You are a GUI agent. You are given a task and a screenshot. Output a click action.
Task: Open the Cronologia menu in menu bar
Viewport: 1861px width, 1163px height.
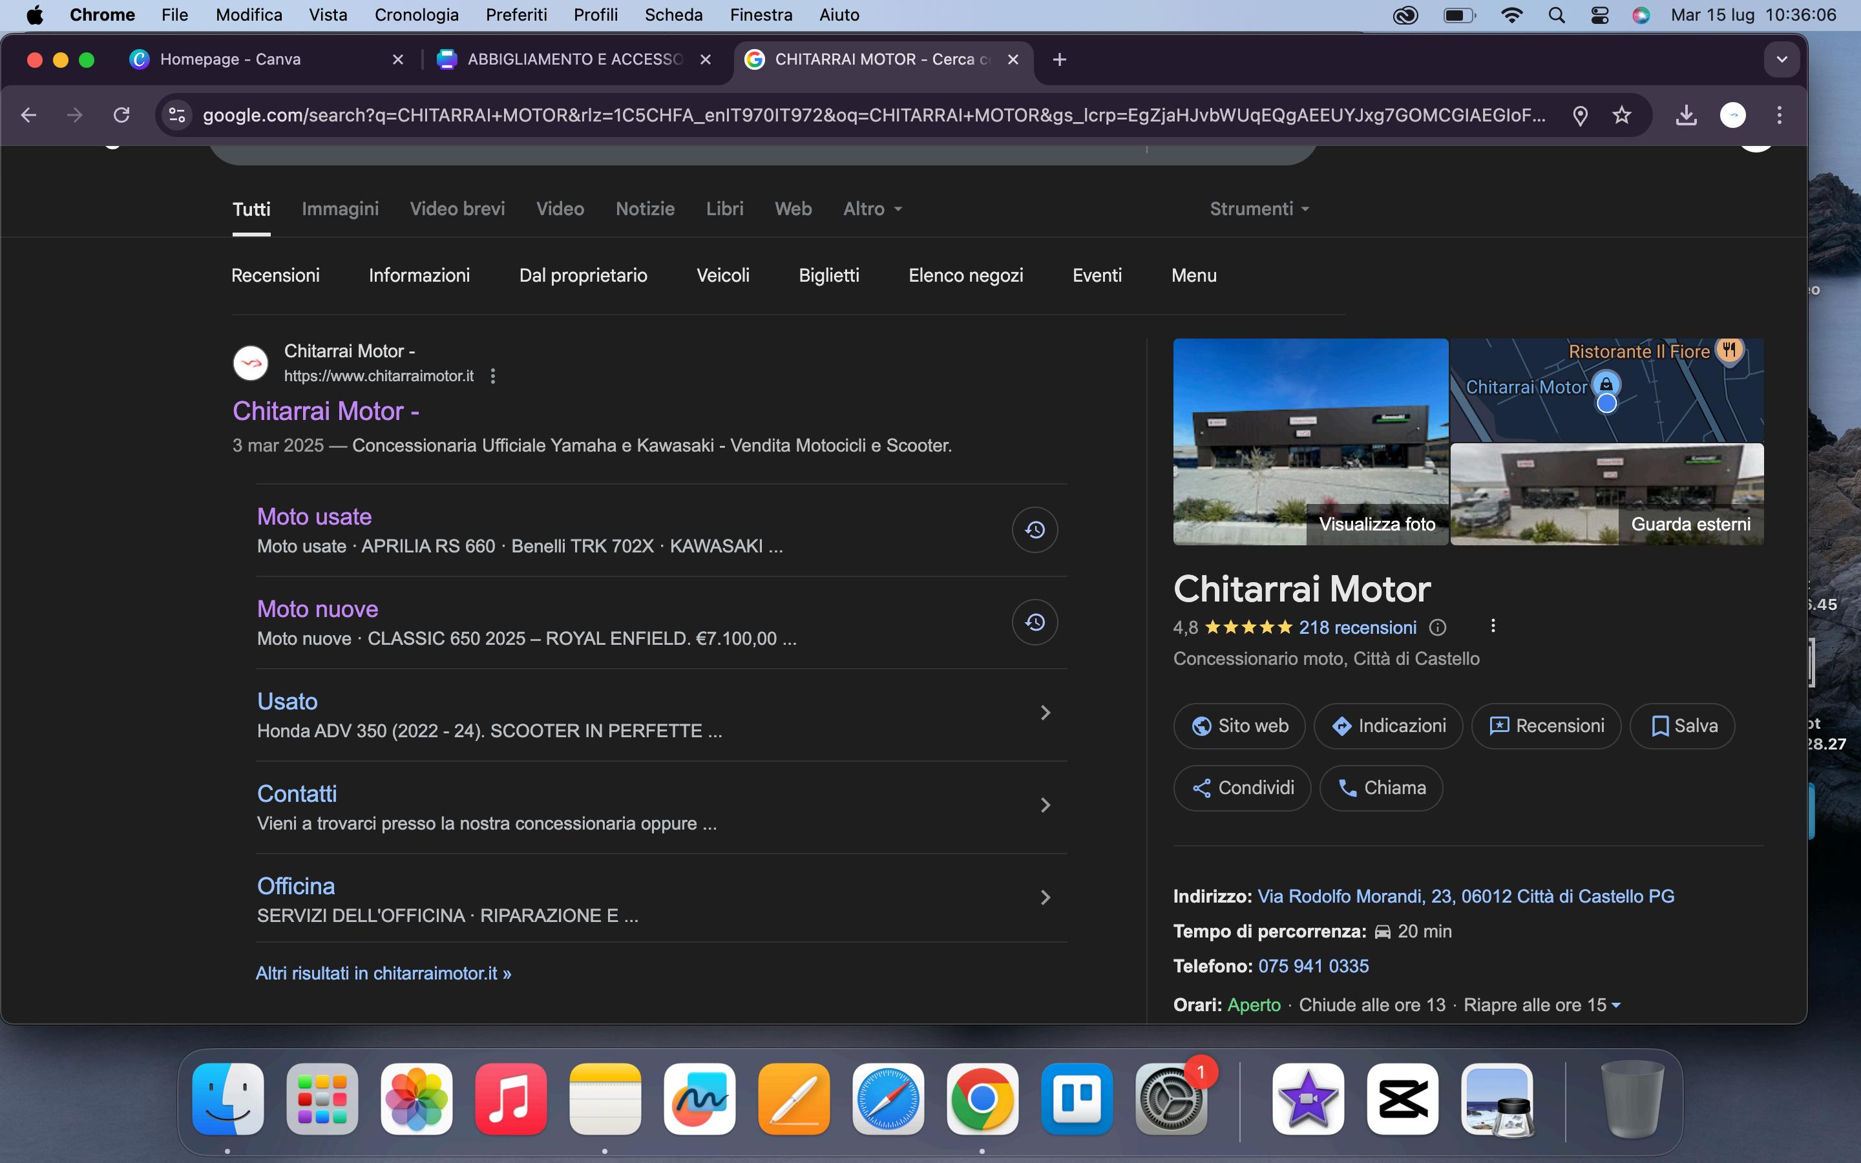(416, 15)
